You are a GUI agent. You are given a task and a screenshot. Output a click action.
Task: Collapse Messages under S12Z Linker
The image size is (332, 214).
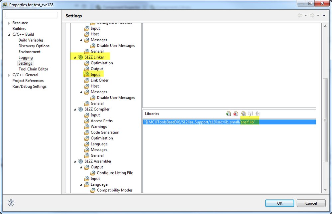81,92
